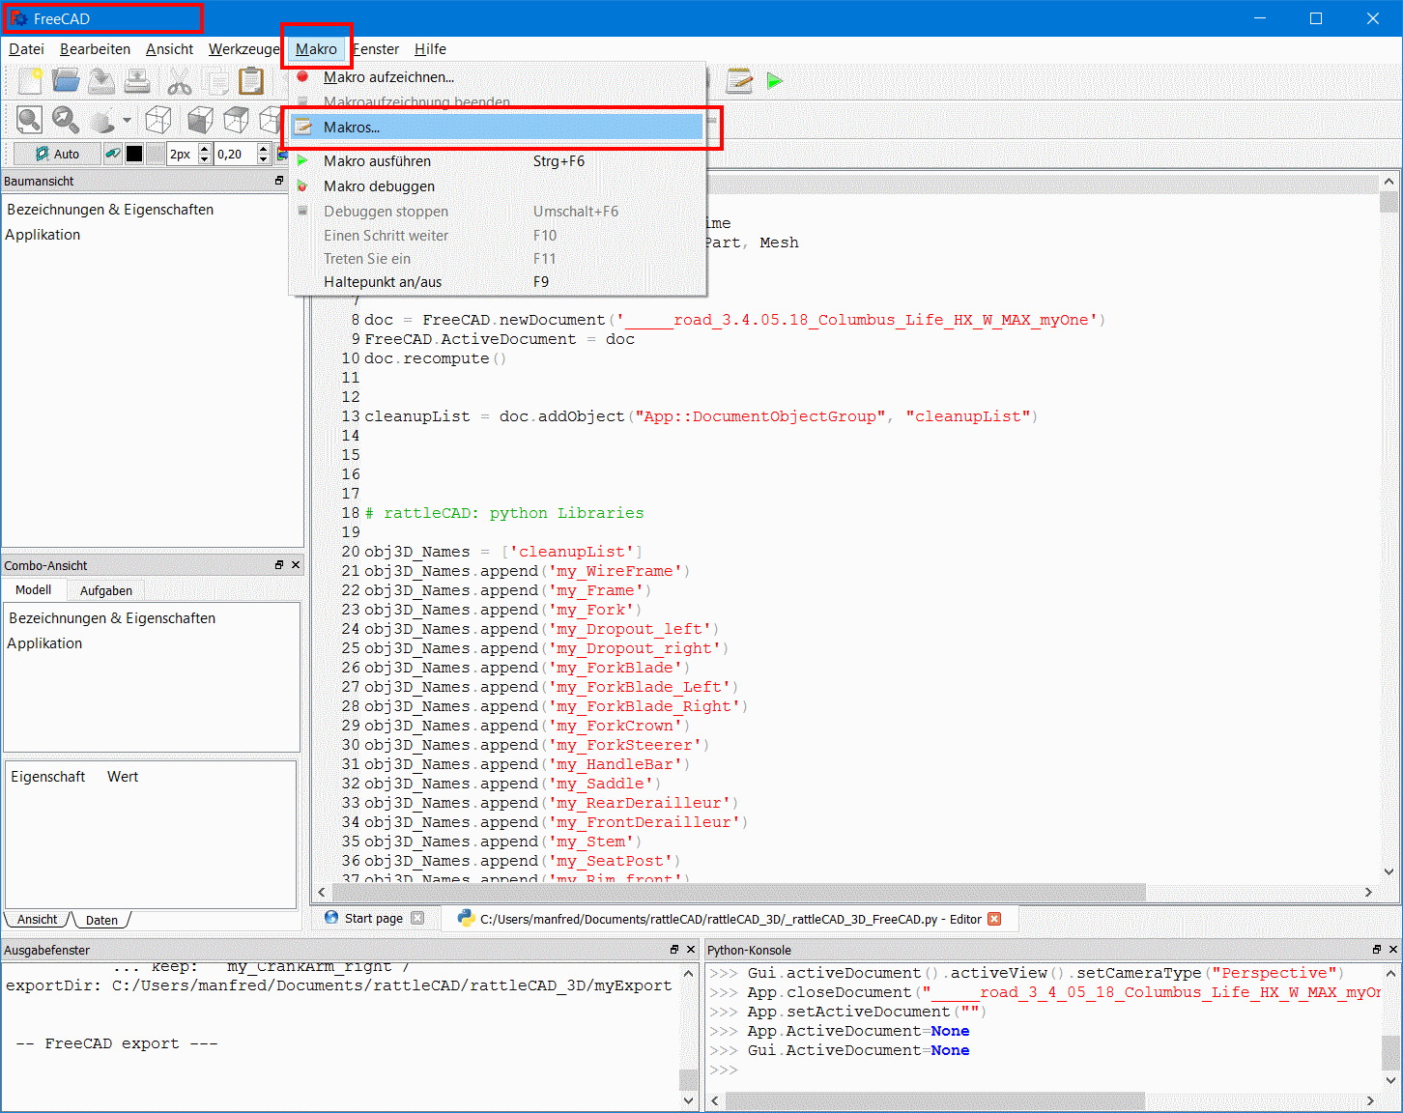This screenshot has height=1113, width=1403.
Task: Switch to the Ansicht property tab
Action: (38, 920)
